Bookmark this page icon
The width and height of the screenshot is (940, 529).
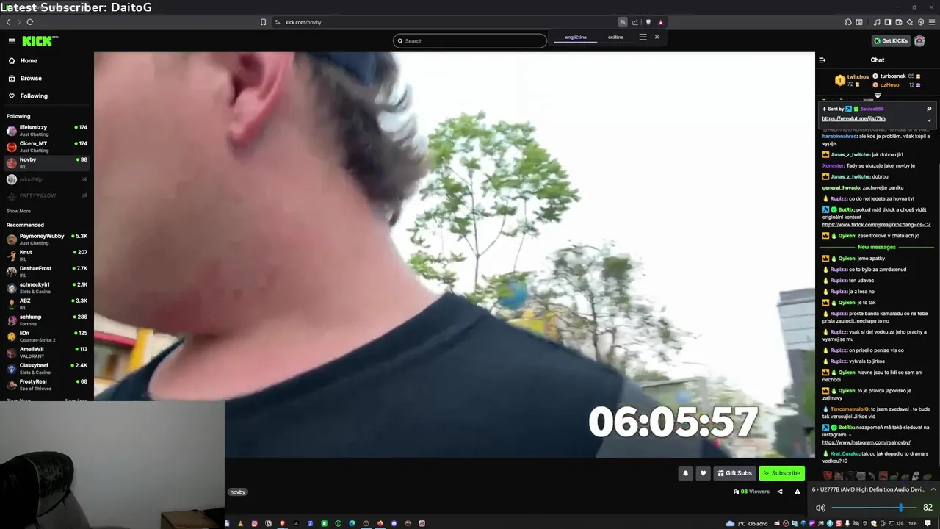coord(264,22)
